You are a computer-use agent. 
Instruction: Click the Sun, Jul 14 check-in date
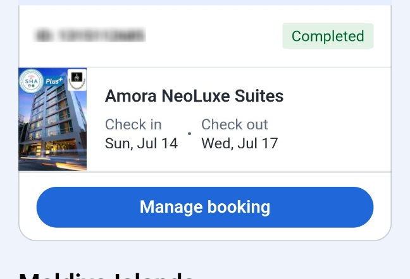coord(142,143)
